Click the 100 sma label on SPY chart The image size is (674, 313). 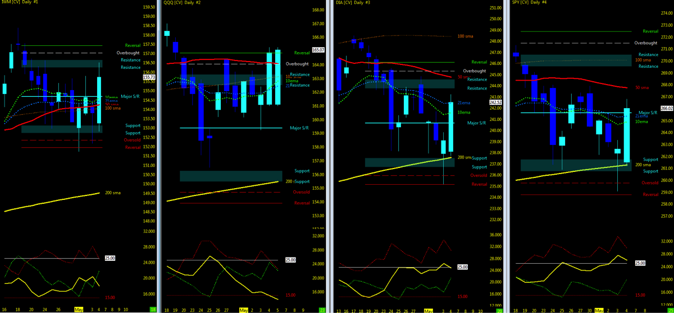click(643, 60)
